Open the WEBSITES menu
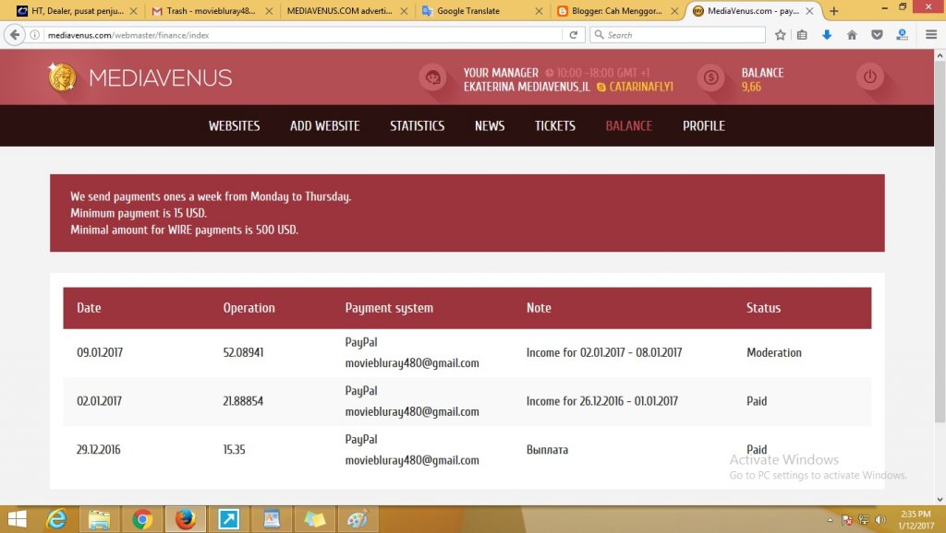Screen dimensions: 946x533 [234, 125]
